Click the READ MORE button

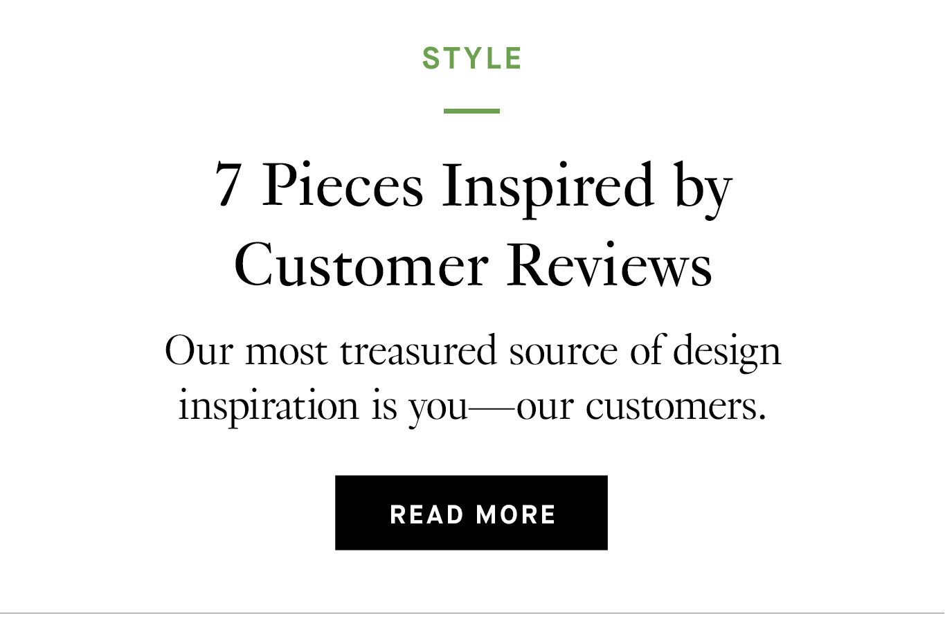(x=471, y=512)
